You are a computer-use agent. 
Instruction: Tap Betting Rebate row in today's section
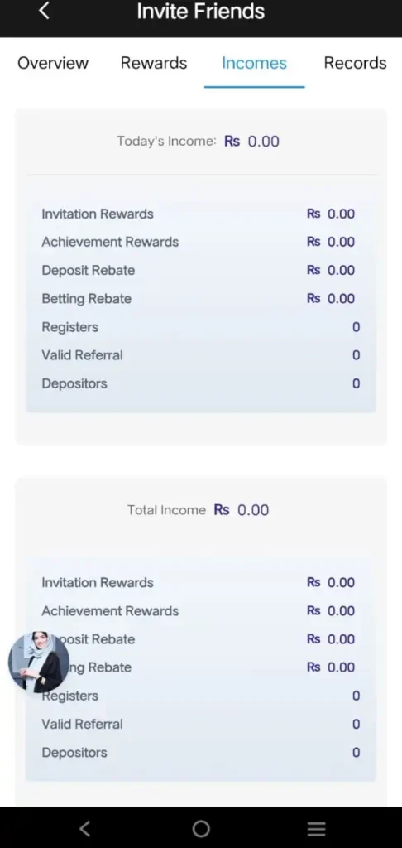[201, 298]
